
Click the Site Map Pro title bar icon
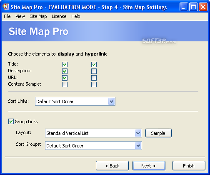click(x=6, y=7)
